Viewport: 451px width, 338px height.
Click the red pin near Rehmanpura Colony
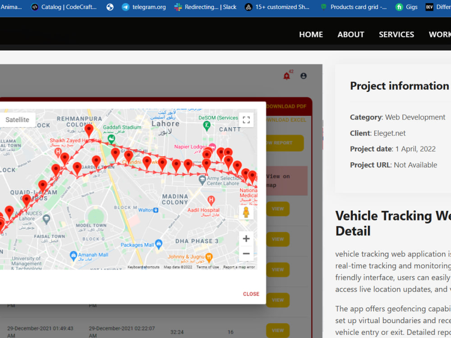point(89,131)
